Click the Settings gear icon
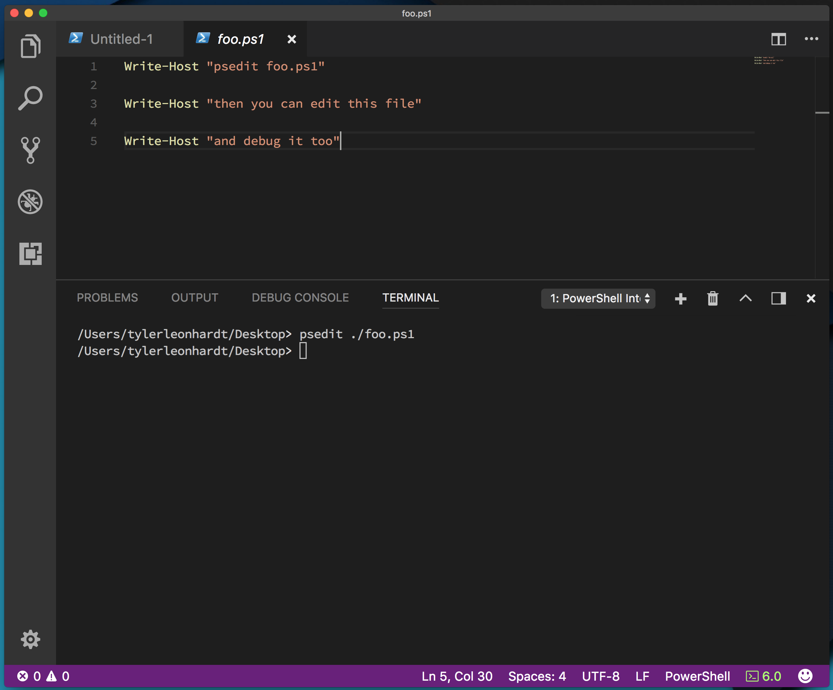Viewport: 833px width, 690px height. point(31,639)
